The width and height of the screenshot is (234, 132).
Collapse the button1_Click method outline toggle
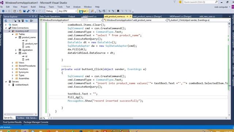[x=48, y=69]
